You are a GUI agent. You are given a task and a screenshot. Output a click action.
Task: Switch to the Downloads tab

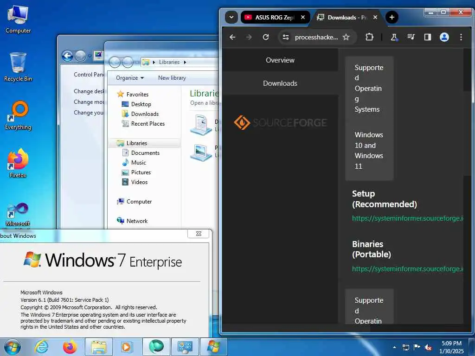click(x=347, y=17)
